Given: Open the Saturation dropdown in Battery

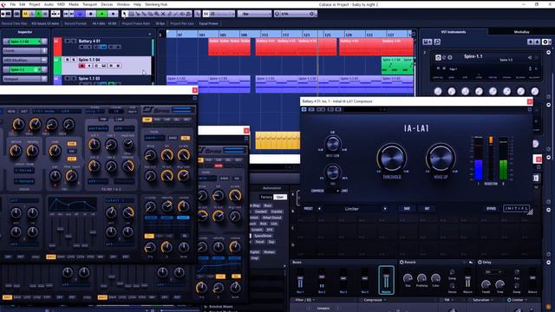Looking at the screenshot, I should 482,300.
